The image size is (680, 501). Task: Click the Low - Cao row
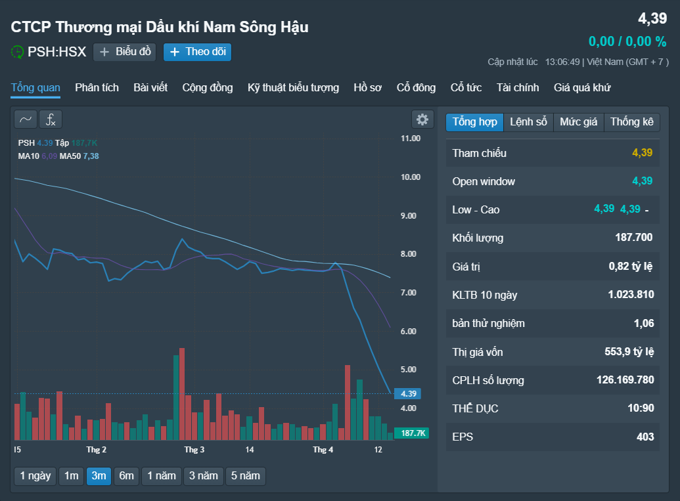553,209
